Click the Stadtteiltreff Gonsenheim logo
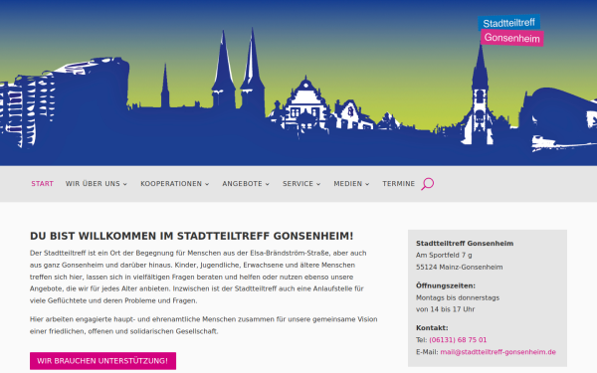 [510, 31]
